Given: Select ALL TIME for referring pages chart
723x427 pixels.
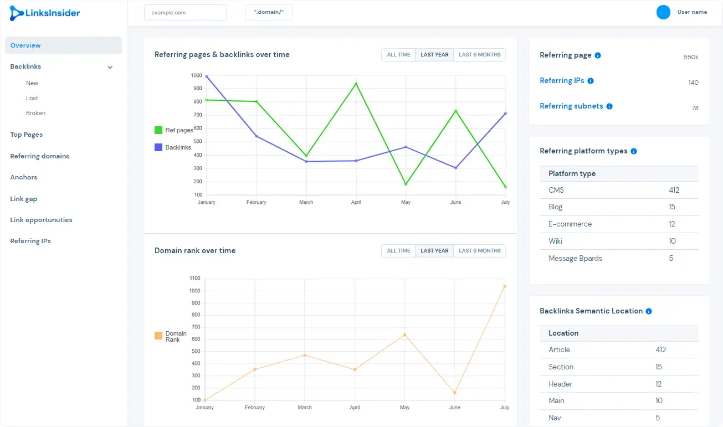Looking at the screenshot, I should (398, 55).
